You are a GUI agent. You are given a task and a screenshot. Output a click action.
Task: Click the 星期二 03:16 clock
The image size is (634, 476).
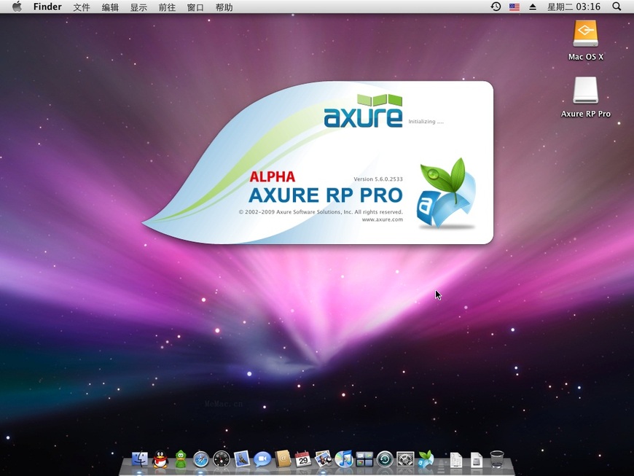(x=574, y=7)
